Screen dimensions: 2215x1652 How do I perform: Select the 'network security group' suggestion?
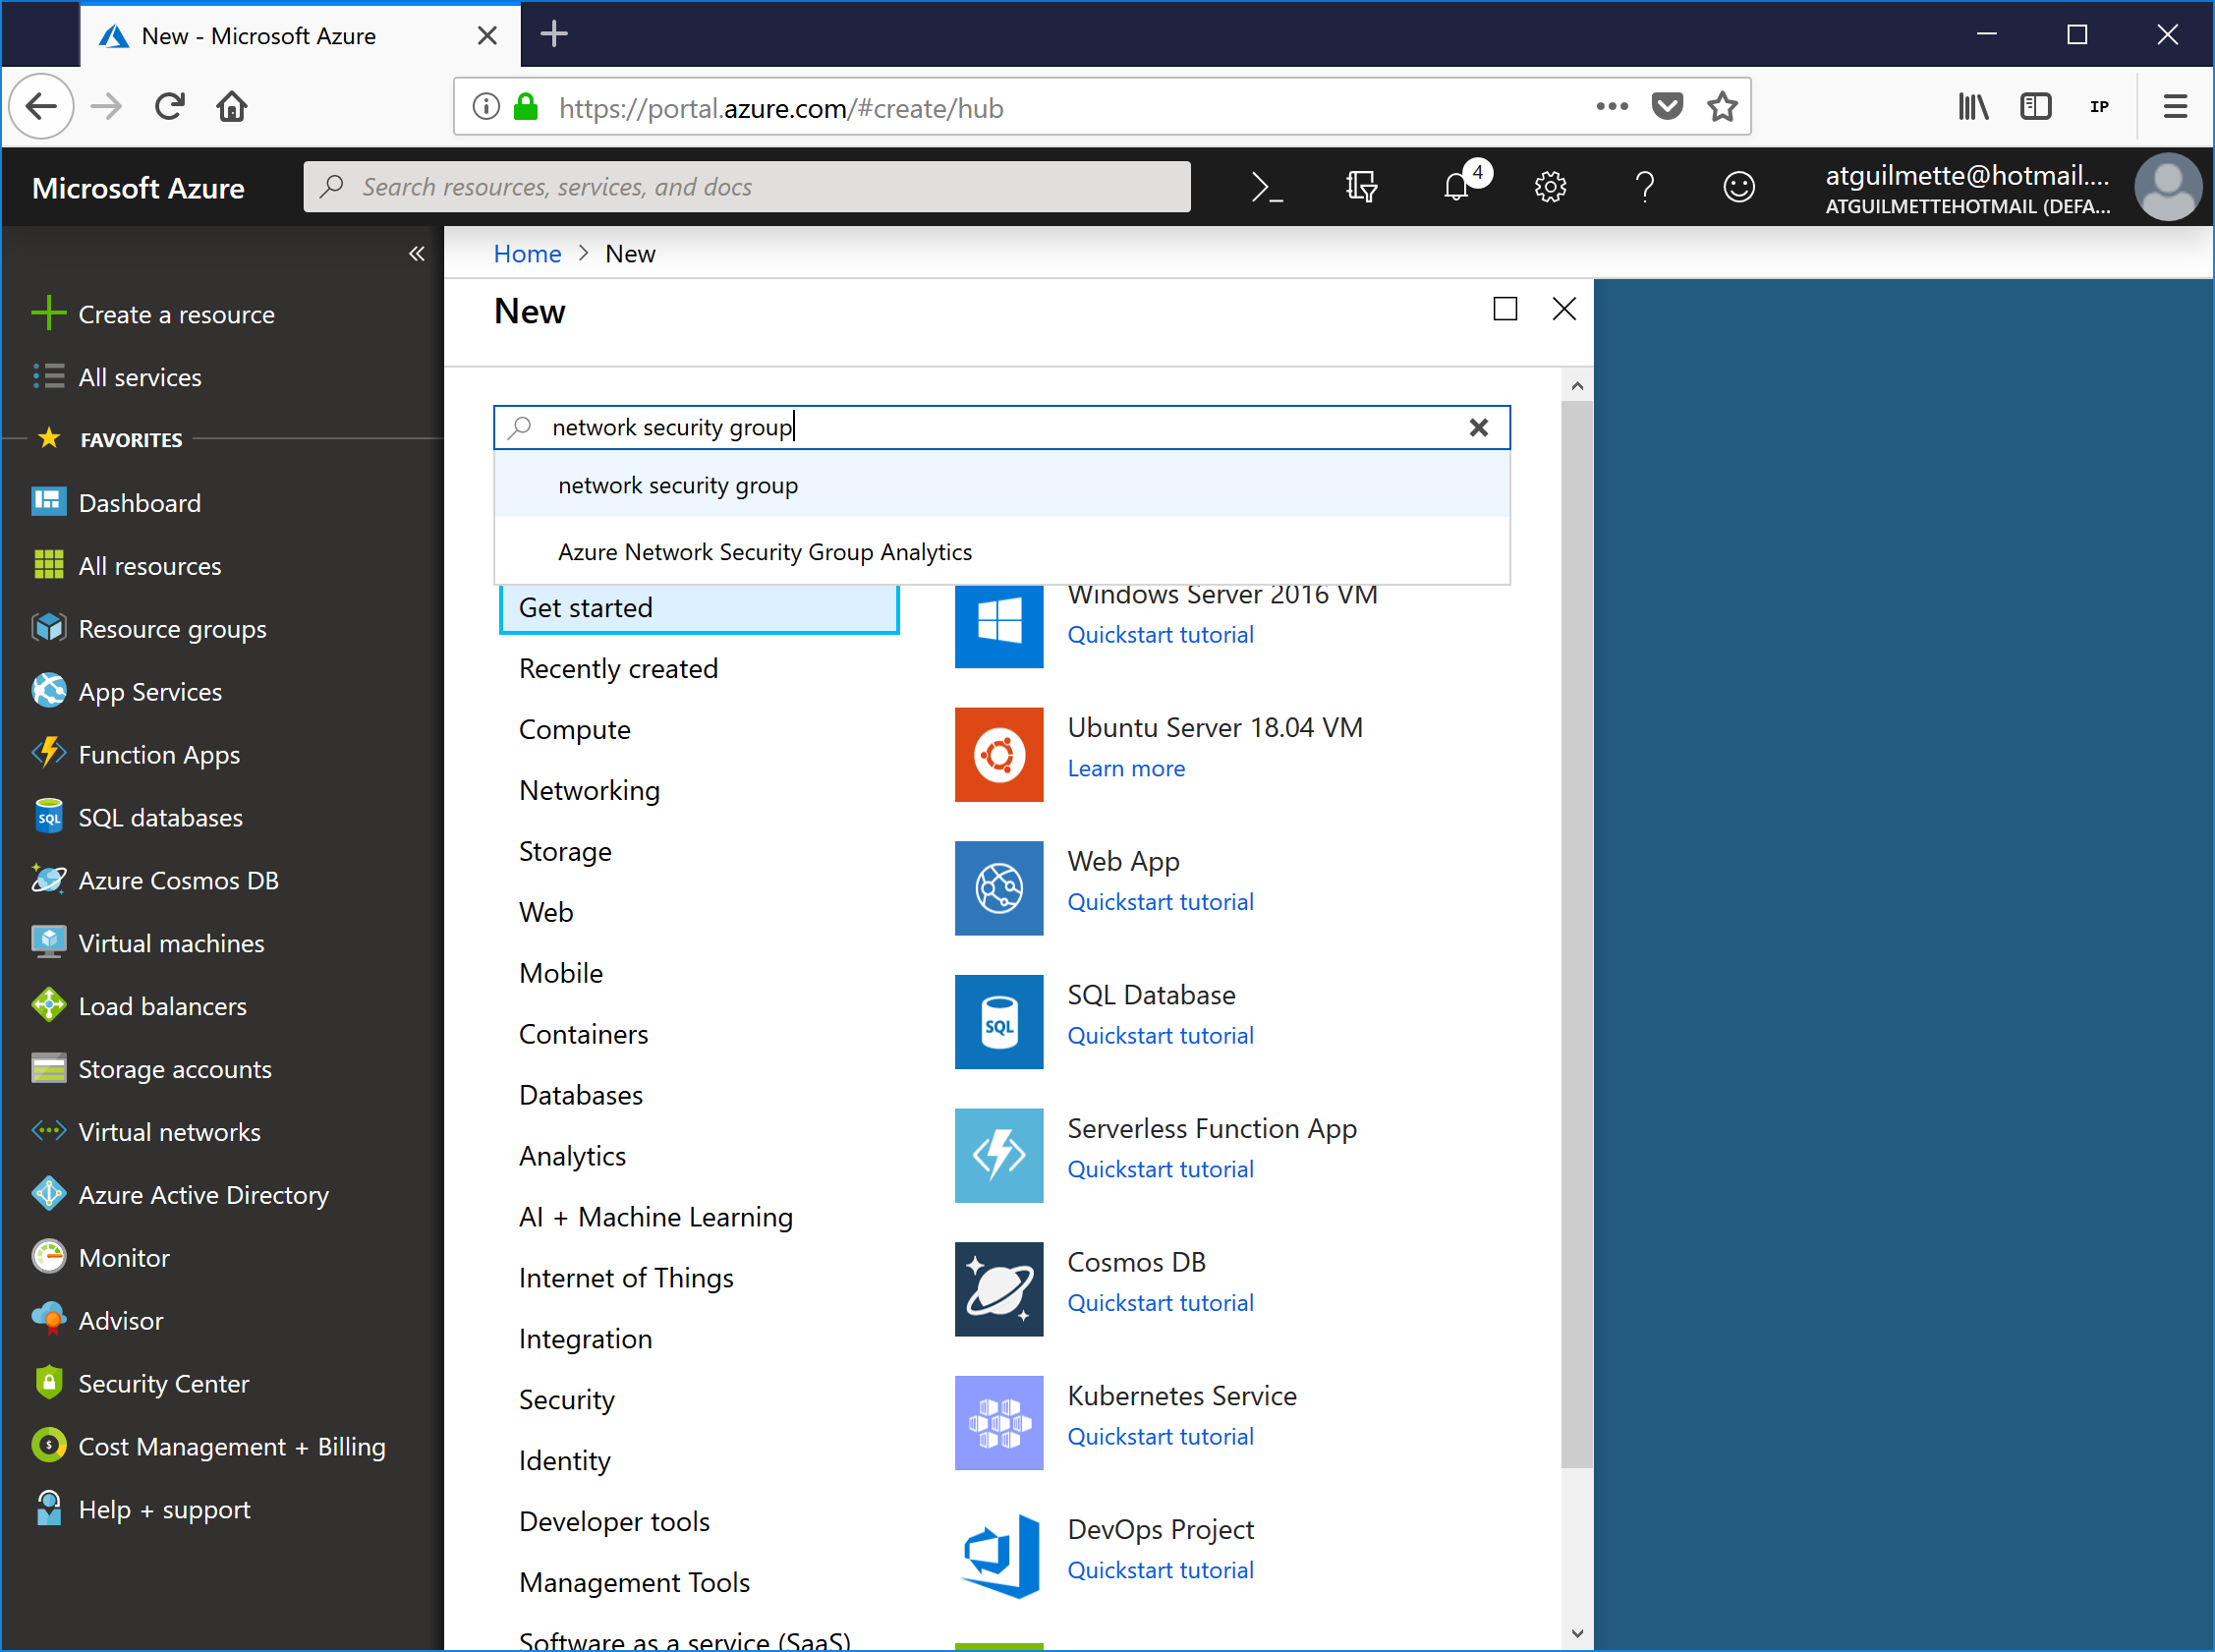(x=678, y=486)
